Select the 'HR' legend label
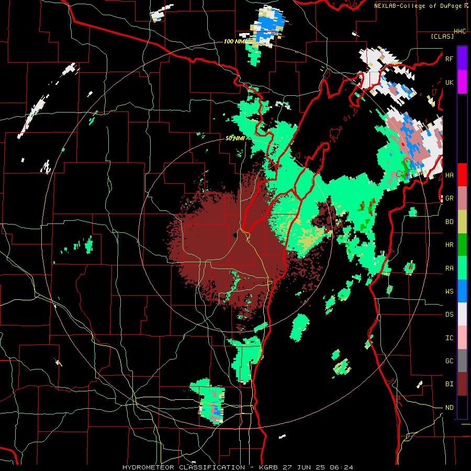The width and height of the screenshot is (471, 471). click(449, 245)
